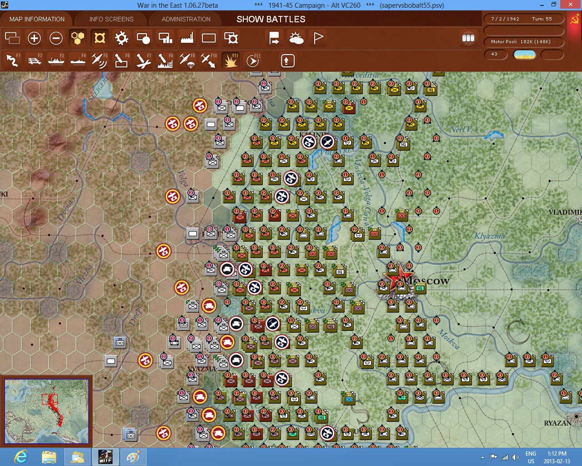Select the F8 bomb city icon

tap(165, 61)
